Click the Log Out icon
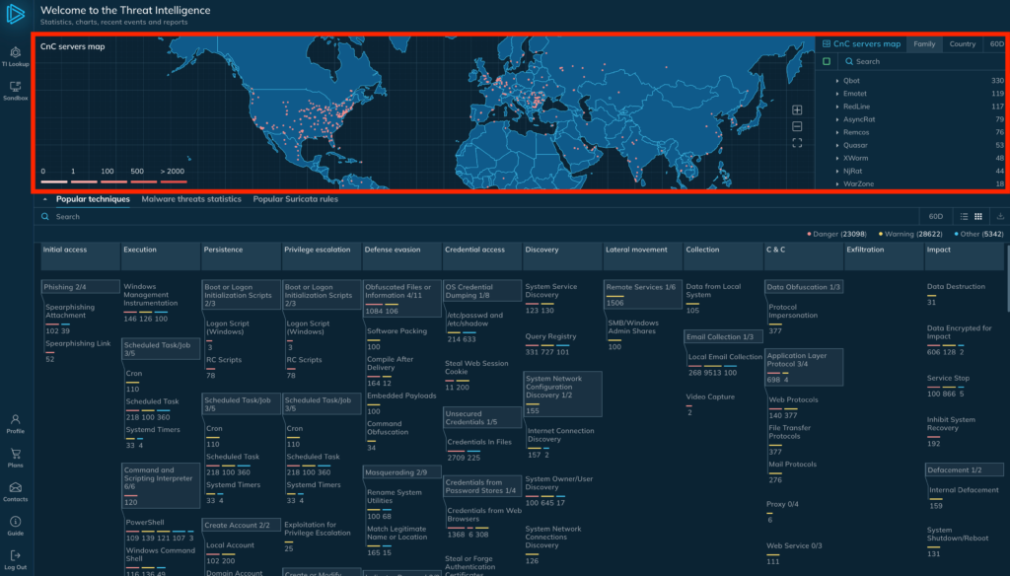Image resolution: width=1010 pixels, height=576 pixels. [x=16, y=559]
